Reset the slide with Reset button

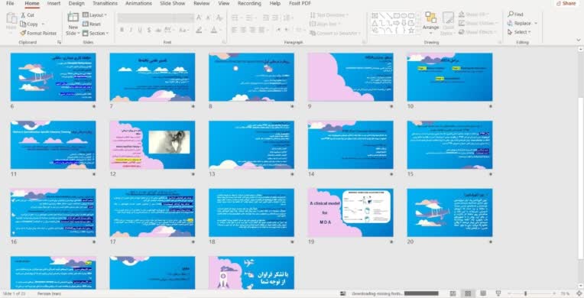tap(92, 24)
